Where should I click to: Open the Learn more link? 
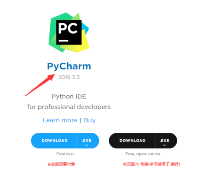coord(60,120)
